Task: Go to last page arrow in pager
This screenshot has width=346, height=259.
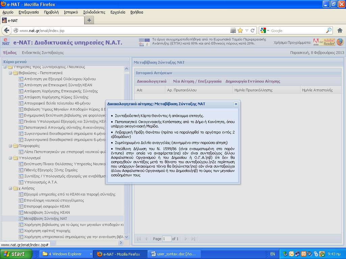Action: tap(193, 239)
